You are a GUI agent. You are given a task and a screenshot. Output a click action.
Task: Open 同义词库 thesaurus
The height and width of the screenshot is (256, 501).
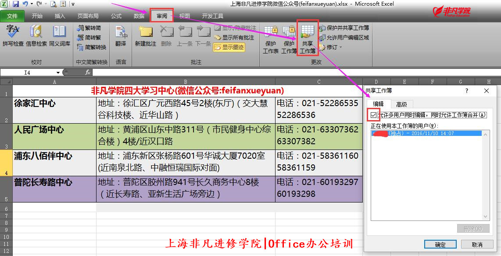pyautogui.click(x=59, y=36)
